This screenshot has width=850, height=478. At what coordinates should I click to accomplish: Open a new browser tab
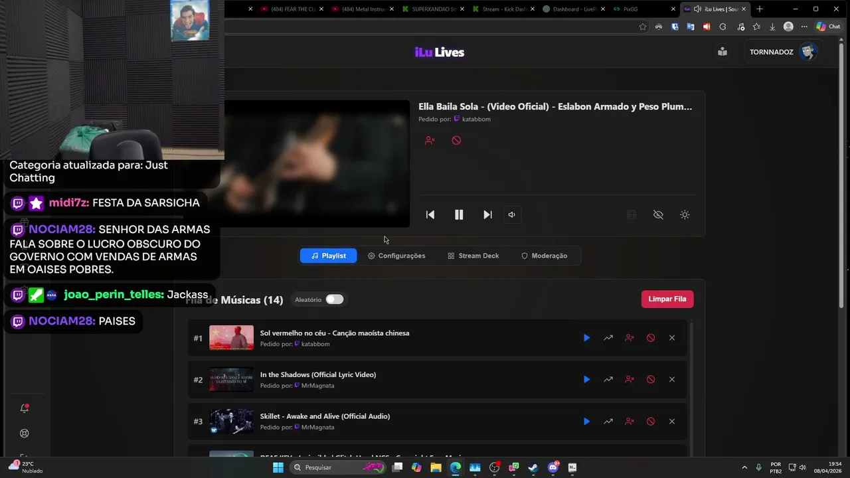click(x=760, y=9)
